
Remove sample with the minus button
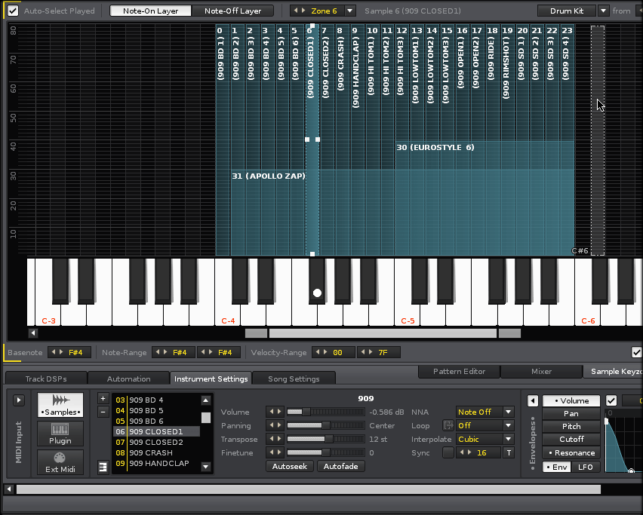click(x=103, y=411)
